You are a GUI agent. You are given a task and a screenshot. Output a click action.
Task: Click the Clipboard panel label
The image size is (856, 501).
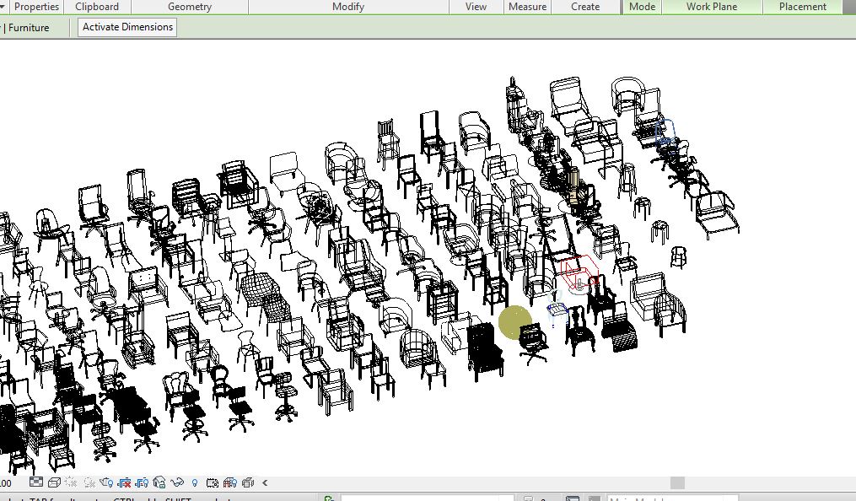click(x=97, y=7)
